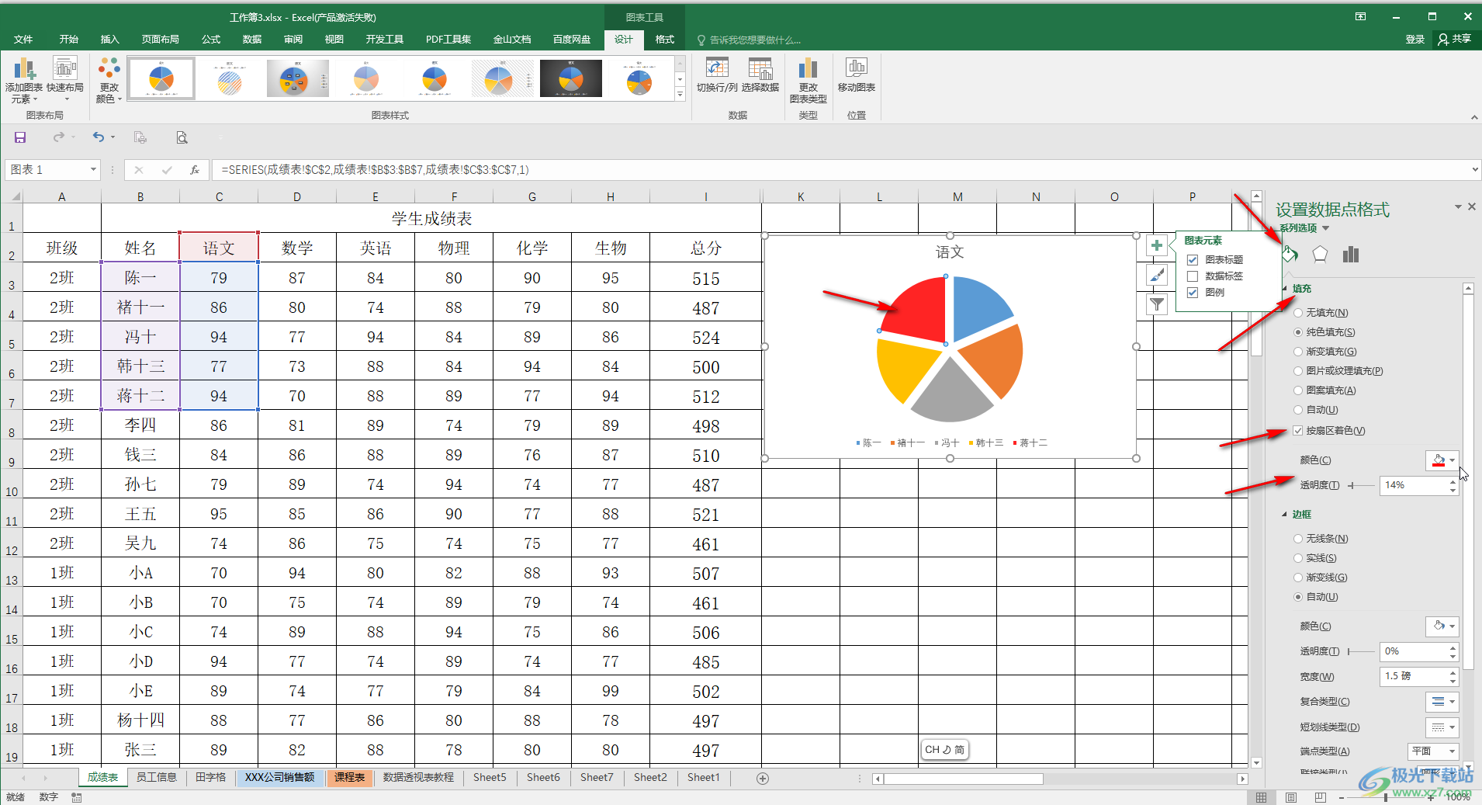
Task: Select Picture or texture fill option
Action: pyautogui.click(x=1298, y=371)
